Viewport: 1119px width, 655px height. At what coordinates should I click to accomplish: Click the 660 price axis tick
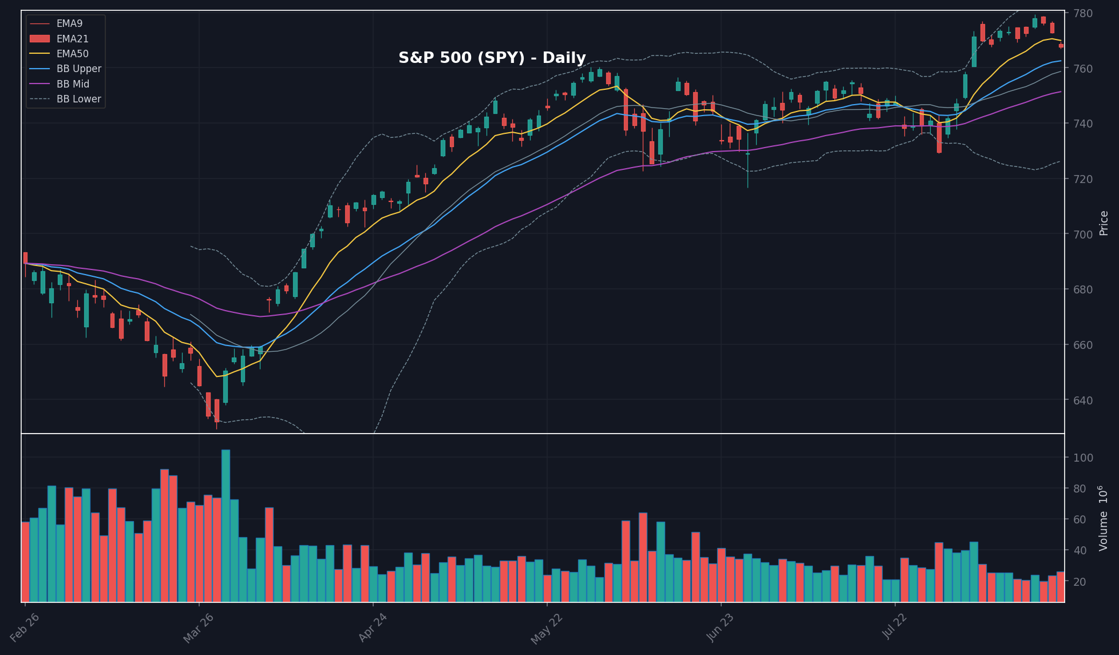pyautogui.click(x=1082, y=345)
